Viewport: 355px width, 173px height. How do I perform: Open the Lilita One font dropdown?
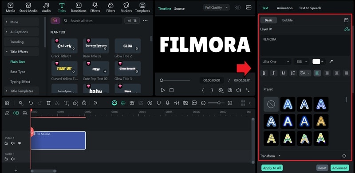click(276, 62)
